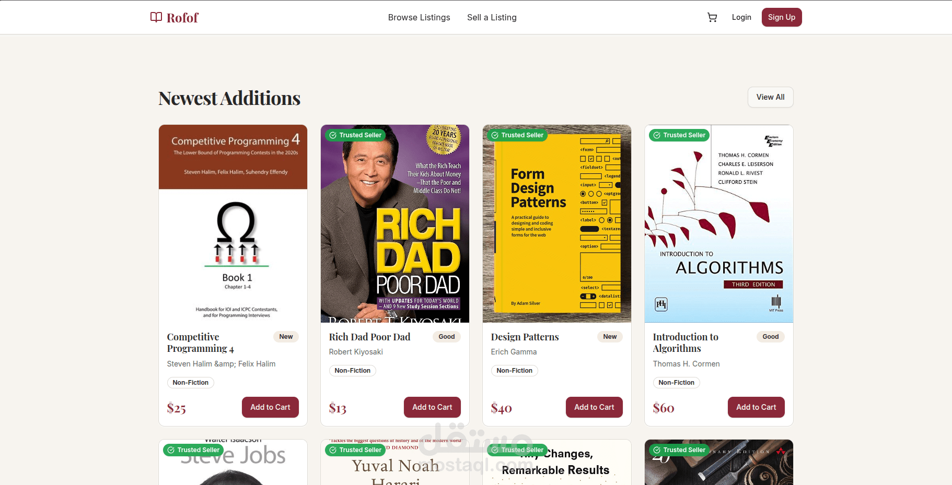Screen dimensions: 952x485
Task: Click the $25 price
Action: pyautogui.click(x=177, y=408)
